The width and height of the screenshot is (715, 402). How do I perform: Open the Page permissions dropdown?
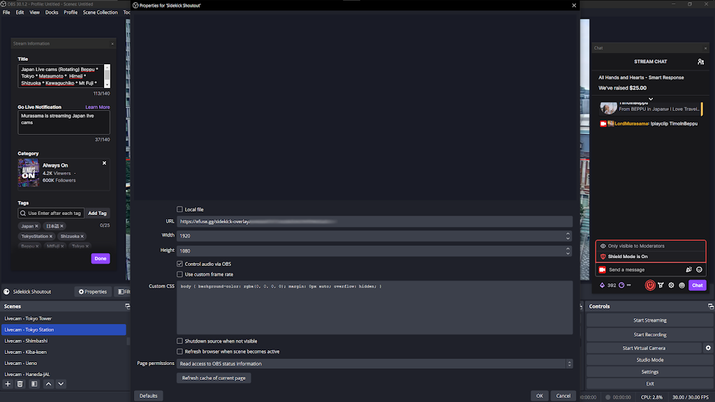(x=374, y=364)
